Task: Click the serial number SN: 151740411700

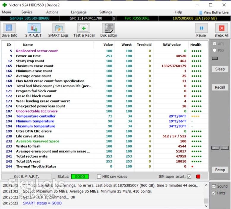Action: 86,18
